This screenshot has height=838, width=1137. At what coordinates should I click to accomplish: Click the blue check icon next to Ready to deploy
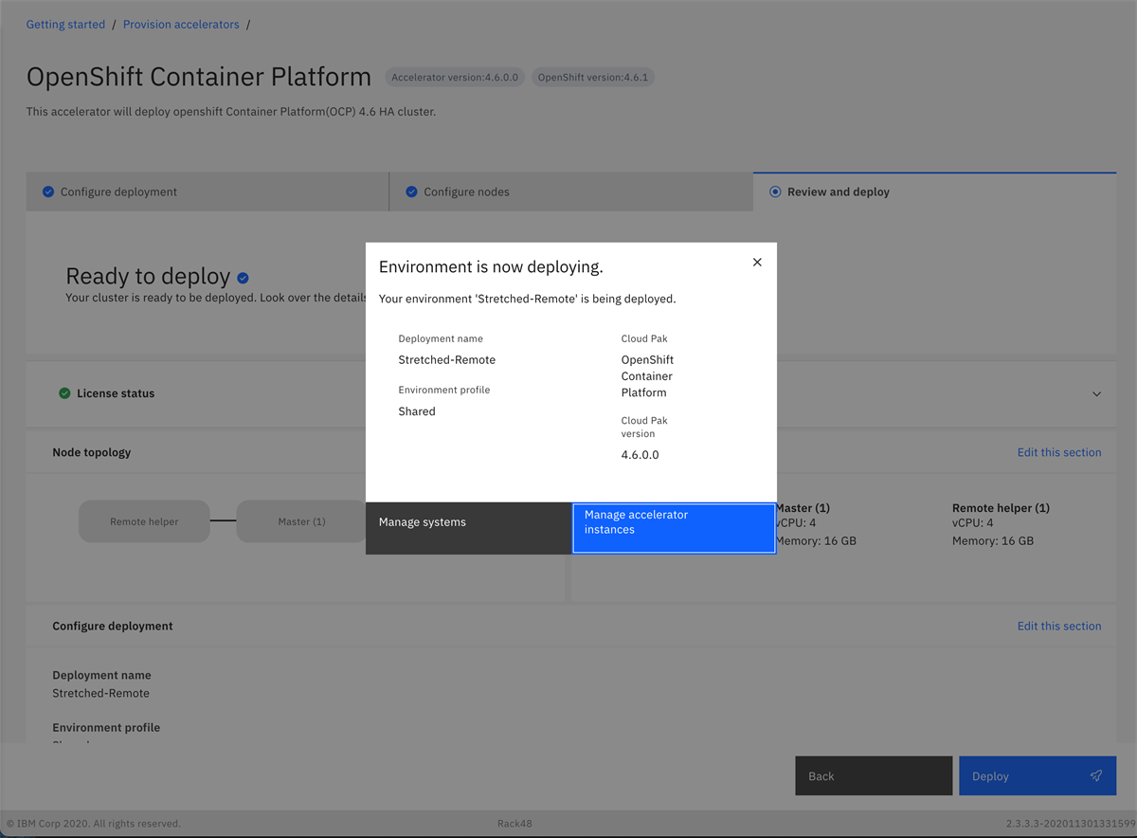pyautogui.click(x=243, y=278)
